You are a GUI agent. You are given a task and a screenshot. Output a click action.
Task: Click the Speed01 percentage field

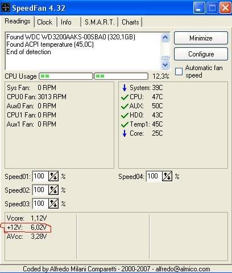pyautogui.click(x=40, y=176)
